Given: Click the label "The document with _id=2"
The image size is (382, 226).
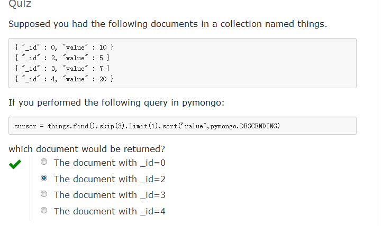Looking at the screenshot, I should coord(110,179).
